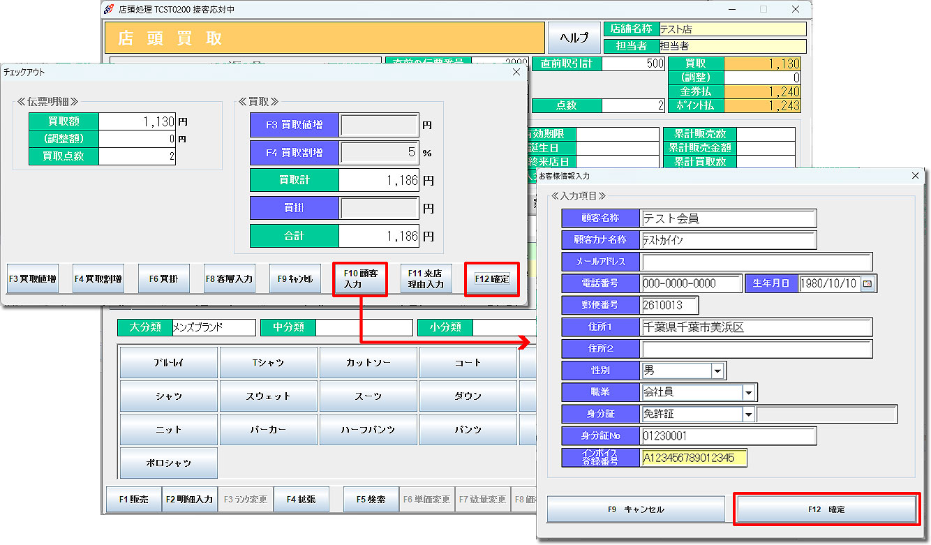Expand the 性別 dropdown
This screenshot has height=545, width=931.
click(717, 371)
